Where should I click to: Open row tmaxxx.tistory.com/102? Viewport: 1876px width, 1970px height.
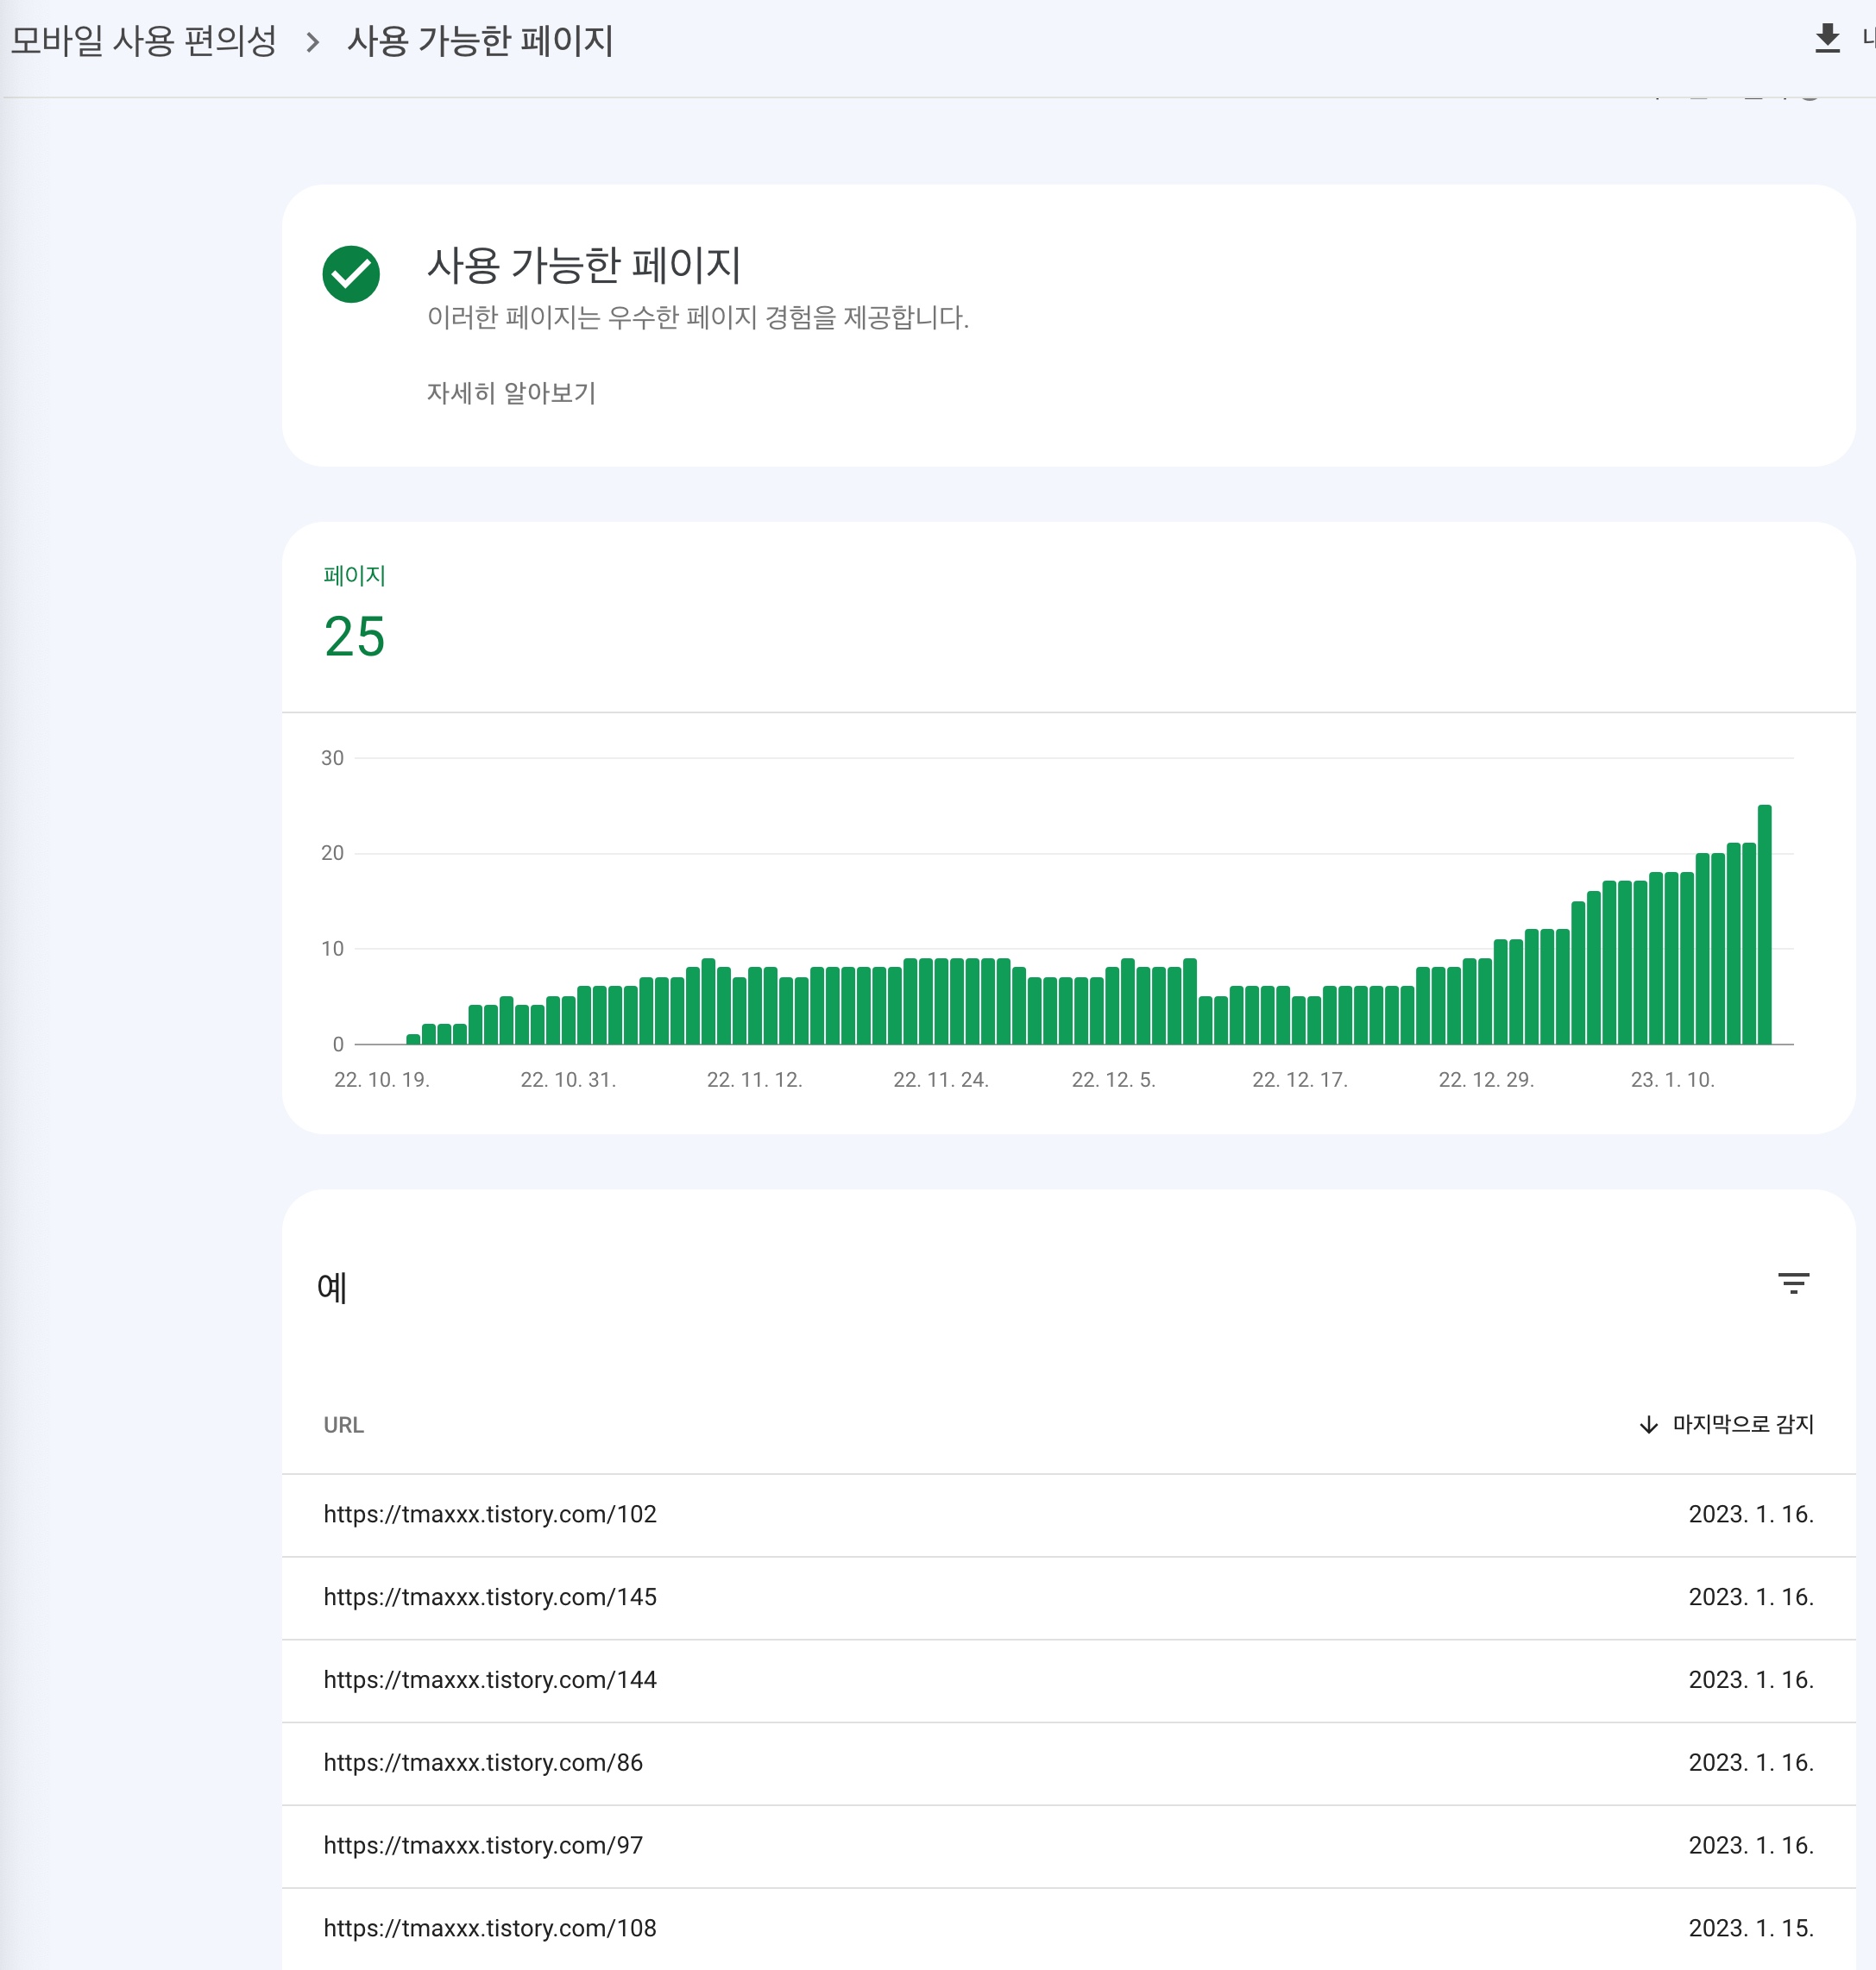490,1513
